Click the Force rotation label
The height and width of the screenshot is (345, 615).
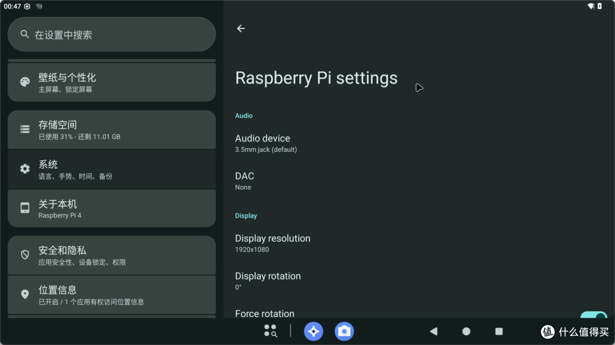pos(265,314)
